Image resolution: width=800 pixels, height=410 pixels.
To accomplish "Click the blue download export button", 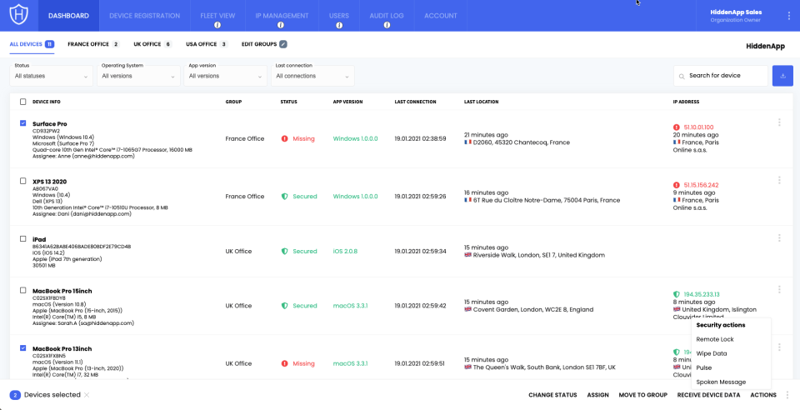I will 782,76.
